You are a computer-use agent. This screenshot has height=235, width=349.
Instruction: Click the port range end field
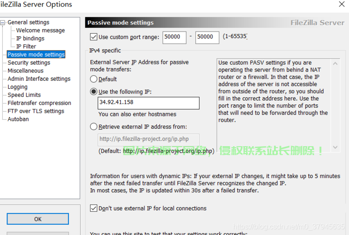click(x=207, y=37)
